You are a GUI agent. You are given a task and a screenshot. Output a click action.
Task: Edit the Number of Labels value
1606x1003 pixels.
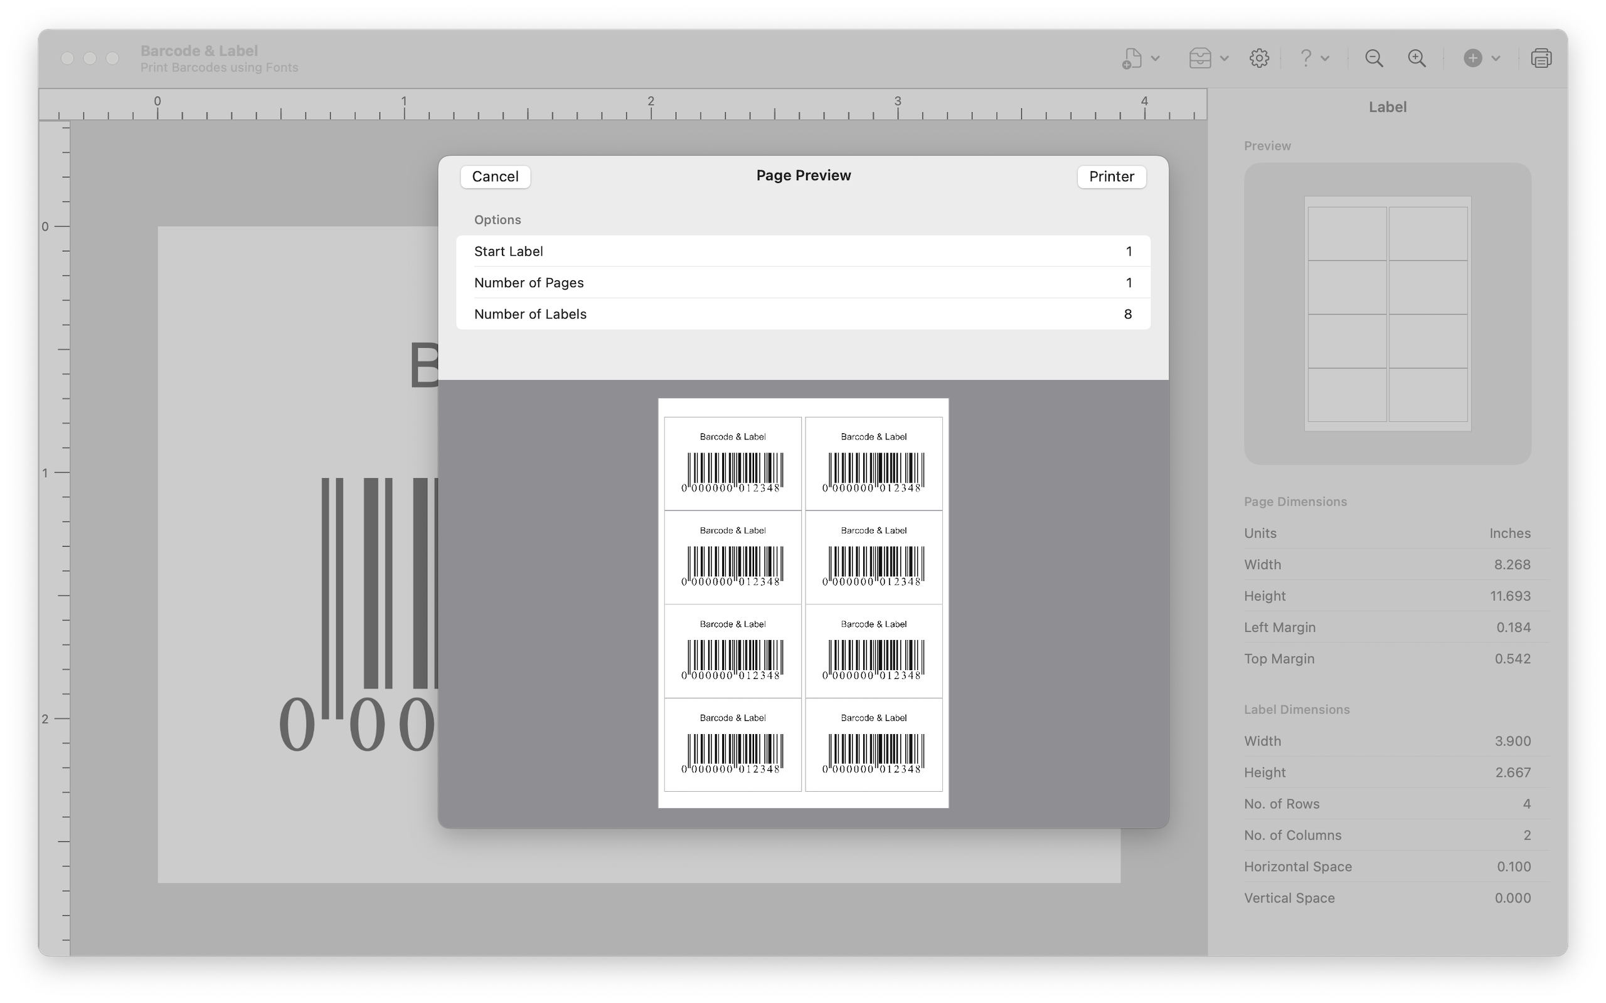(1127, 314)
